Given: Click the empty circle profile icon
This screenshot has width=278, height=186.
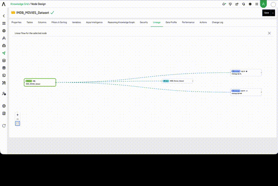Looking at the screenshot, I should click(273, 4).
